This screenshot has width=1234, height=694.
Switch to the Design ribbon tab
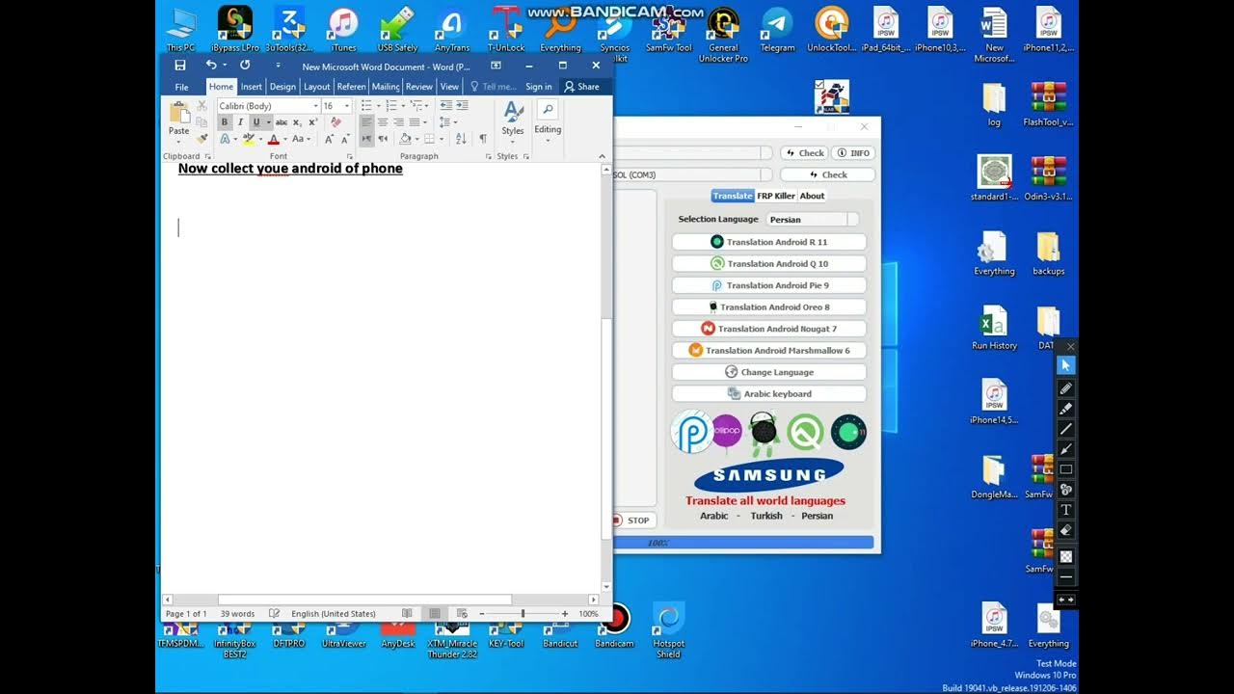[282, 87]
